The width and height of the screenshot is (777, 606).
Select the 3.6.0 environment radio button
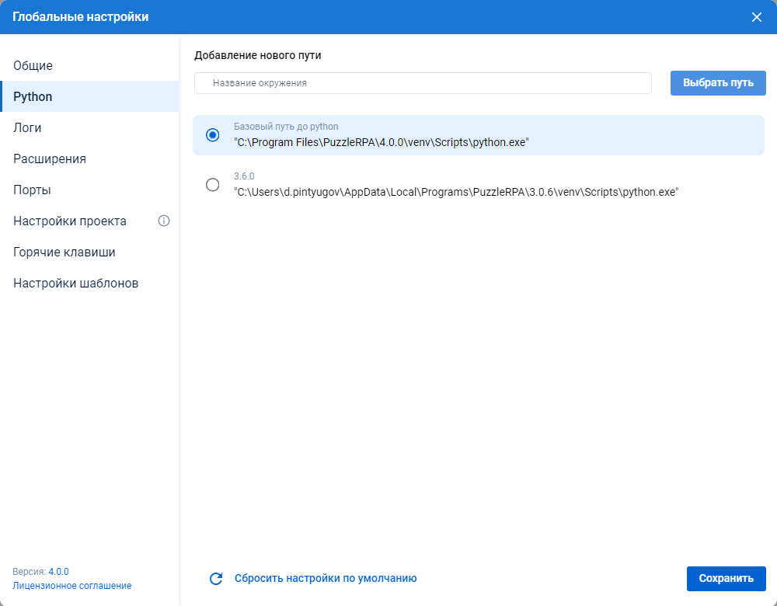point(213,184)
